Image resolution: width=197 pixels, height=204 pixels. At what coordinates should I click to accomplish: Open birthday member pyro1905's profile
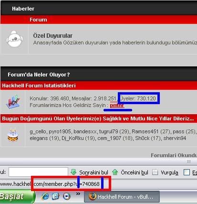[60, 131]
